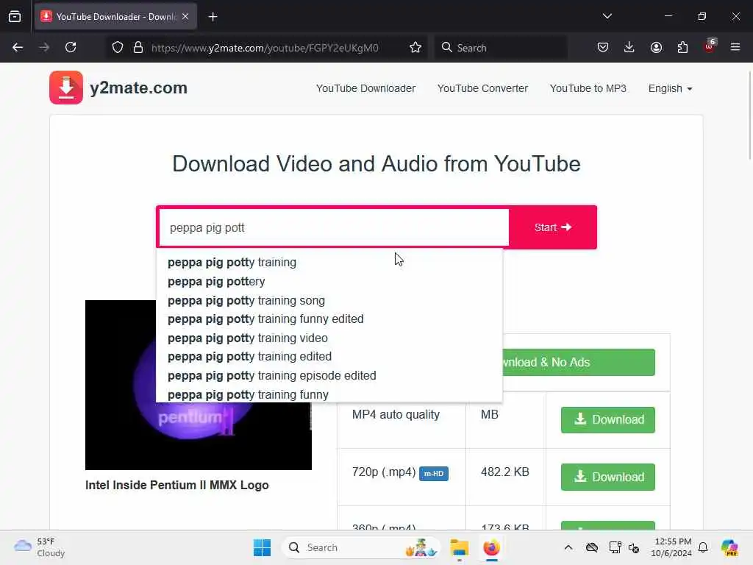The image size is (753, 565).
Task: Open the clock showing 12:55 PM
Action: coord(671,547)
